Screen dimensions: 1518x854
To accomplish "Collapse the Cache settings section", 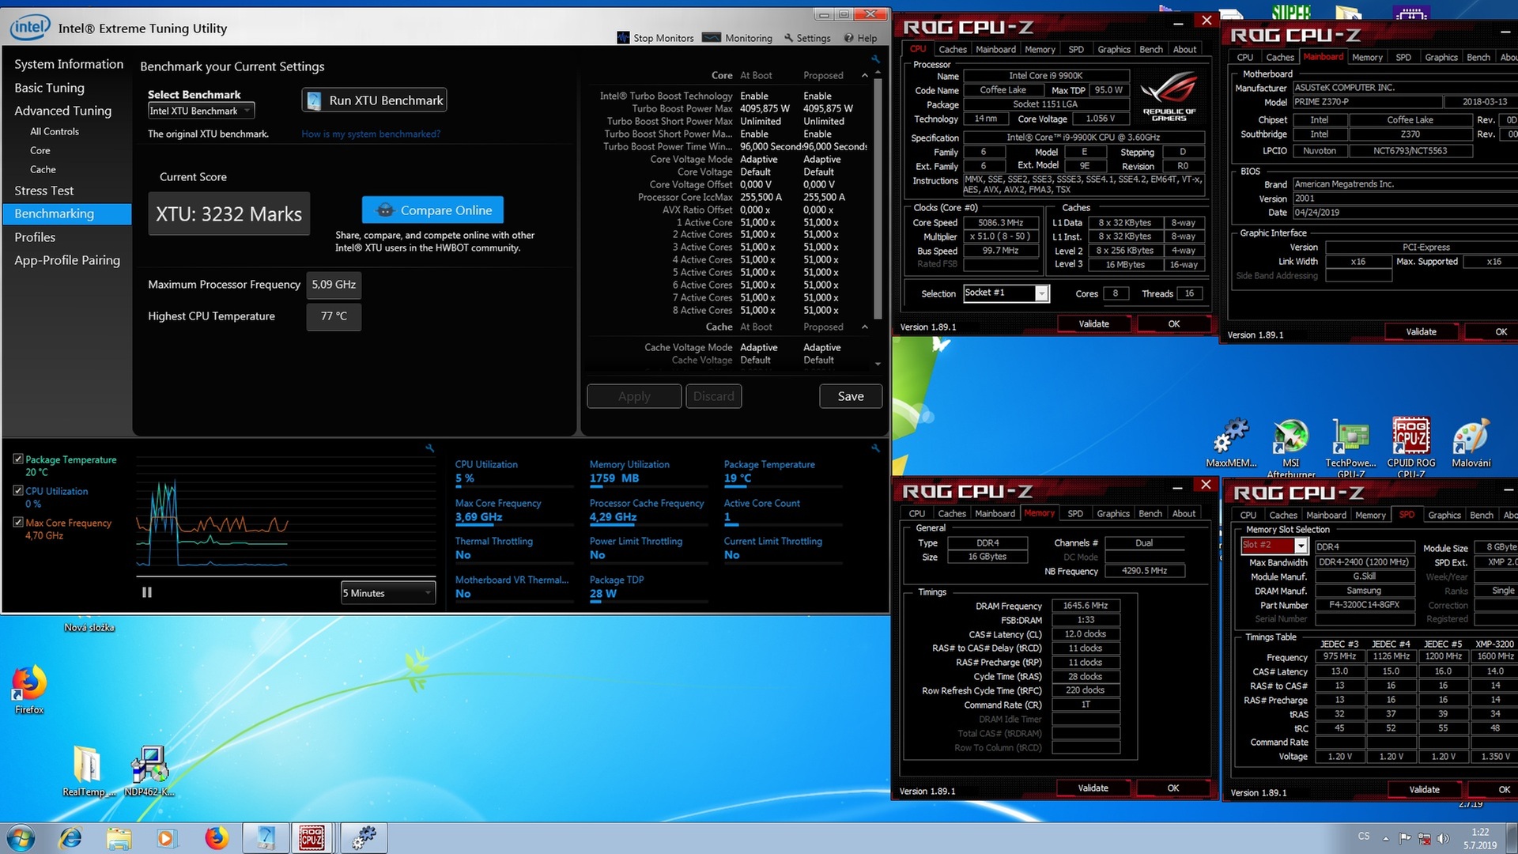I will 864,327.
